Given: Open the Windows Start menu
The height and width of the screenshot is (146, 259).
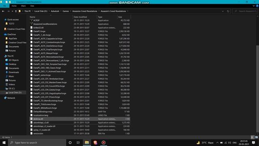Looking at the screenshot, I should [4, 142].
